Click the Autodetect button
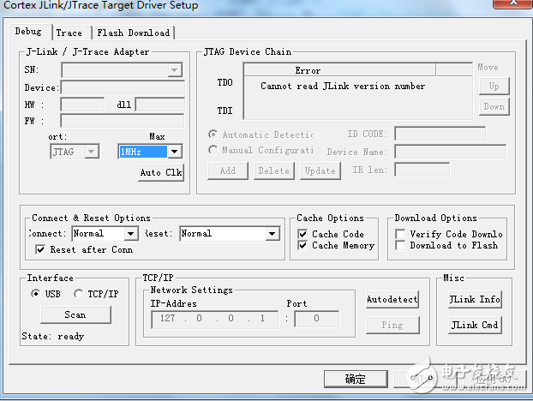The image size is (533, 401). (392, 299)
